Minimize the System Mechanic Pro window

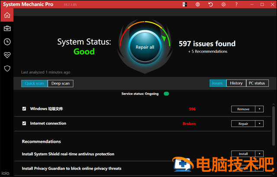(252, 4)
